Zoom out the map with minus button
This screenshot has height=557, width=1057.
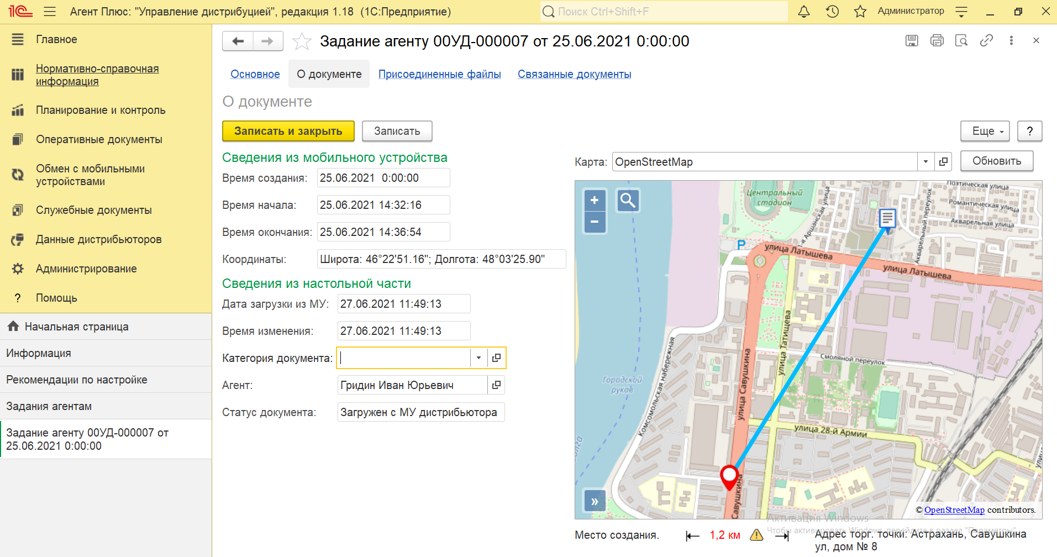point(595,222)
